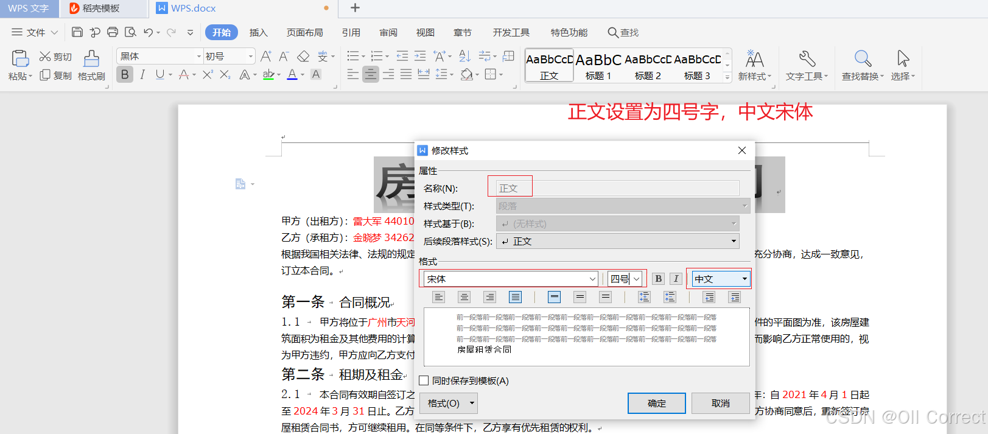Click the font color A button
Screen dimensions: 988x434
point(292,74)
